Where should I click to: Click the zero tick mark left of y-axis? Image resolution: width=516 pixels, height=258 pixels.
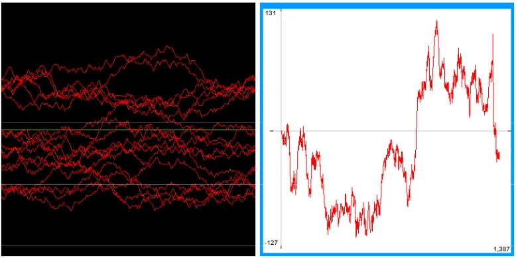coord(272,131)
